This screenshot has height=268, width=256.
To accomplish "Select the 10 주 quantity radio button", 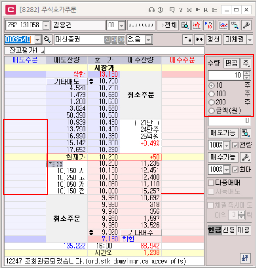I will (x=211, y=85).
